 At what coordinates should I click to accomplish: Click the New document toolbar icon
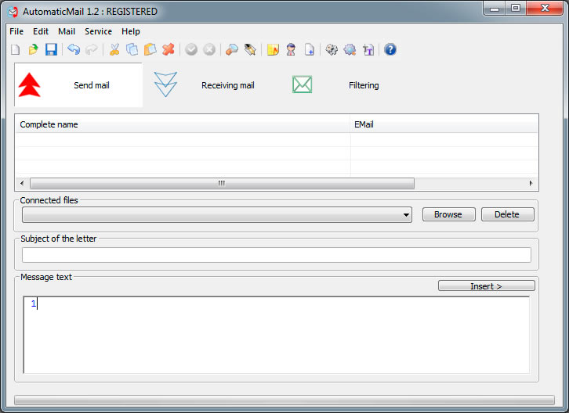(16, 50)
